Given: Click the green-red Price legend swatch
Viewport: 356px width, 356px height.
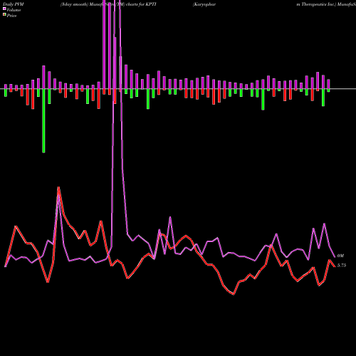Looking at the screenshot, I should coord(4,15).
